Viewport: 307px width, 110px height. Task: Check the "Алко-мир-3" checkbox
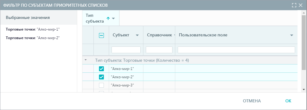tap(101, 85)
